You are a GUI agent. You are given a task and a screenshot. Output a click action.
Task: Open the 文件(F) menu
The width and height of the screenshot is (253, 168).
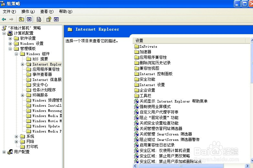9,12
